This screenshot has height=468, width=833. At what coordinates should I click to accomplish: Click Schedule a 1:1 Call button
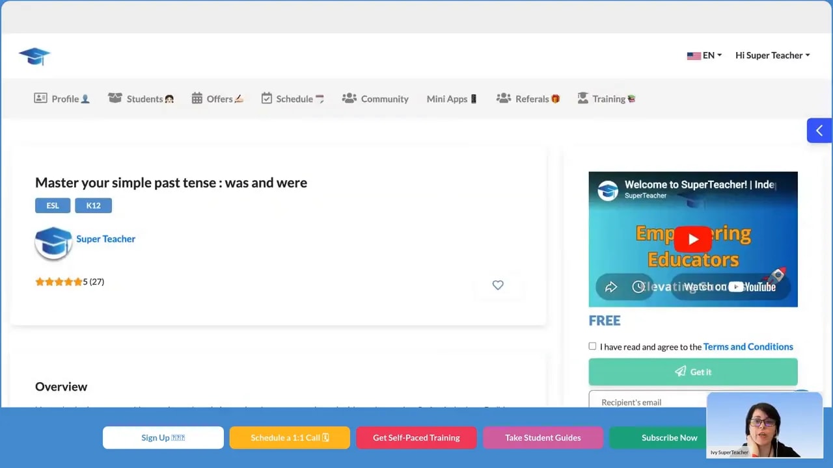(x=290, y=437)
